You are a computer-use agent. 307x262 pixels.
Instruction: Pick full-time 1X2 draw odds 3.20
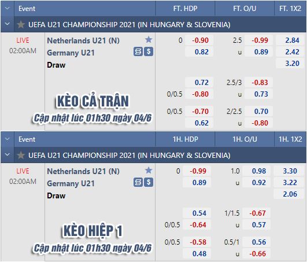[291, 64]
